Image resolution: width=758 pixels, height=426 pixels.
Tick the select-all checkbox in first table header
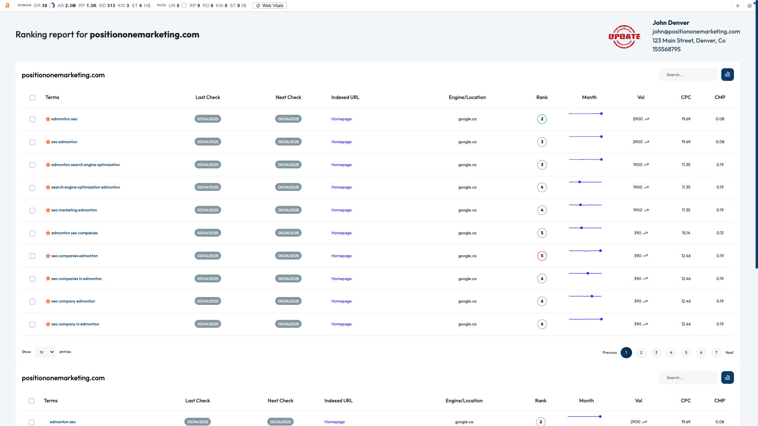pyautogui.click(x=32, y=98)
